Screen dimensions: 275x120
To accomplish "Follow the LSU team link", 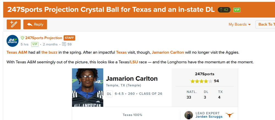I will click(134, 62).
